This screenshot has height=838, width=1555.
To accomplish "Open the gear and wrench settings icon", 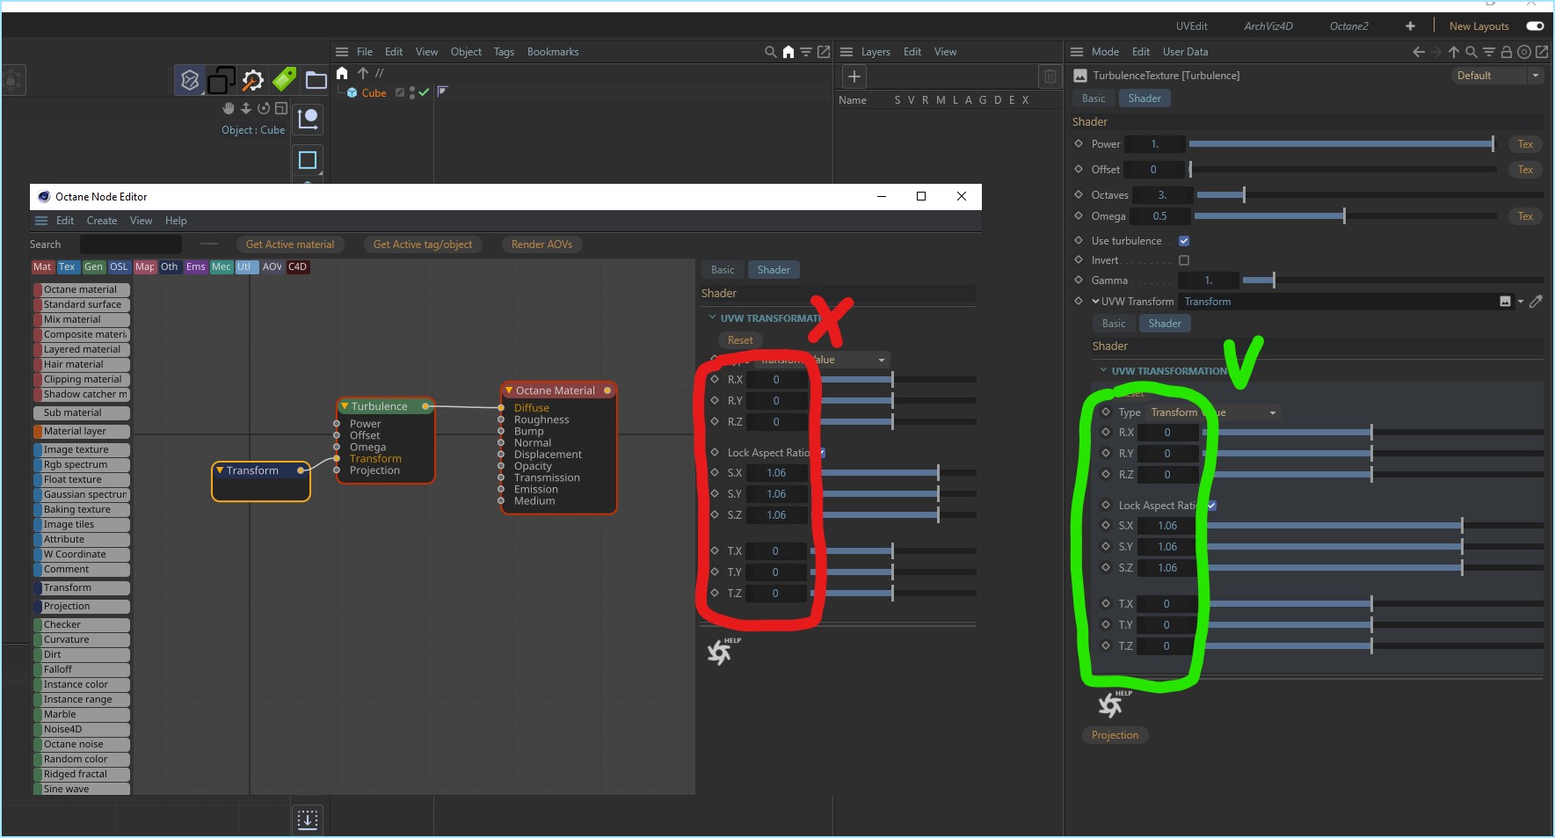I will click(252, 81).
